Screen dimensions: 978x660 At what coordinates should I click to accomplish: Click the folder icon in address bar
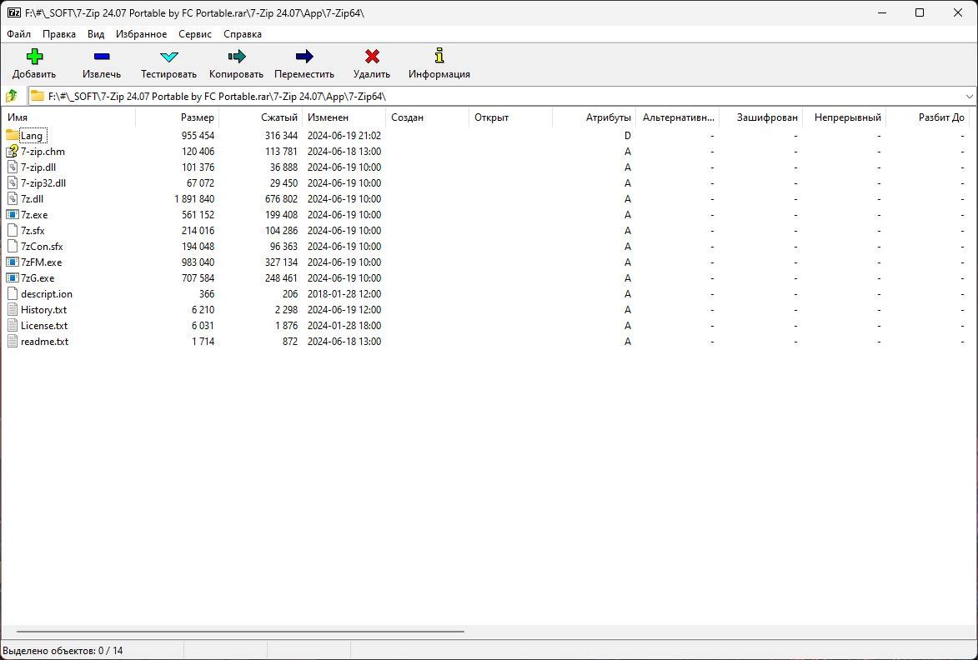click(x=38, y=96)
